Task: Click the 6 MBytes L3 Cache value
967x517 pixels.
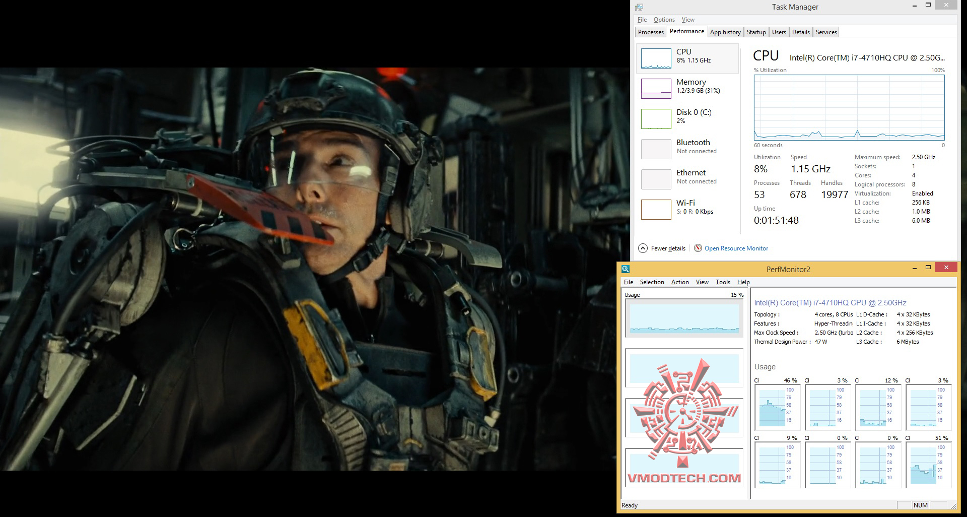Action: 908,342
